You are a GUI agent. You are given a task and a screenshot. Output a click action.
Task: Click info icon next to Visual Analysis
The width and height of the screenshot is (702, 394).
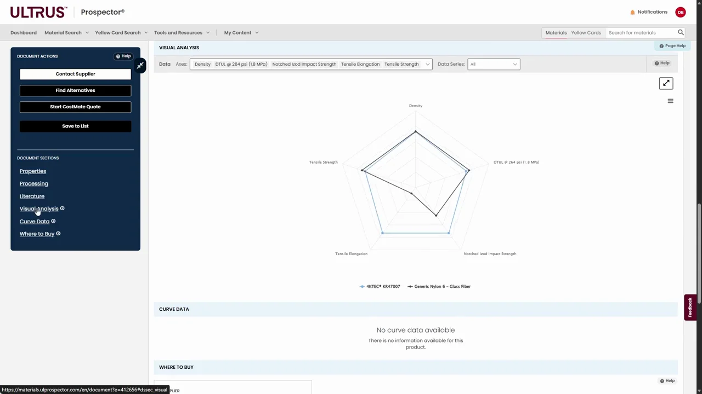tap(62, 208)
